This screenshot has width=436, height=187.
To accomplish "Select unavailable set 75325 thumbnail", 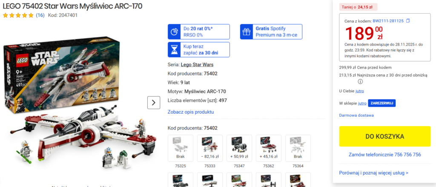I will 181,148.
